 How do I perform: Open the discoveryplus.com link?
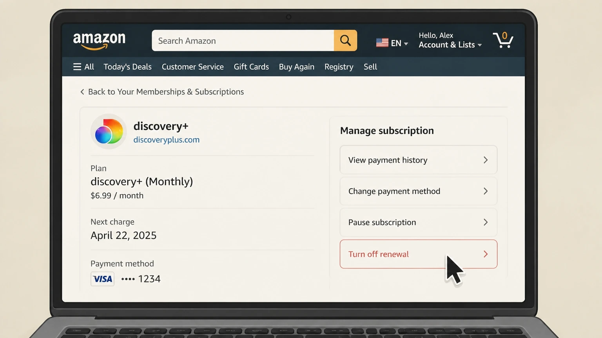click(167, 140)
